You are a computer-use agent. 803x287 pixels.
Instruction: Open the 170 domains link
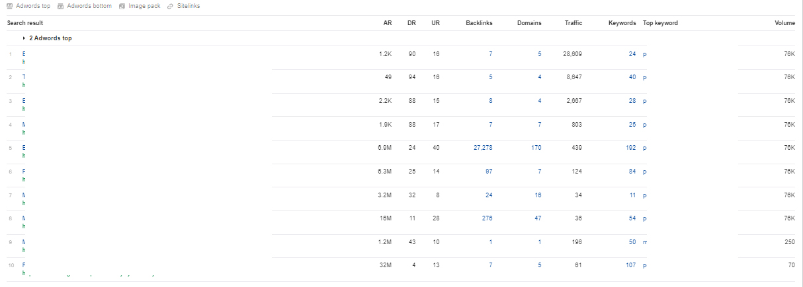tap(536, 148)
